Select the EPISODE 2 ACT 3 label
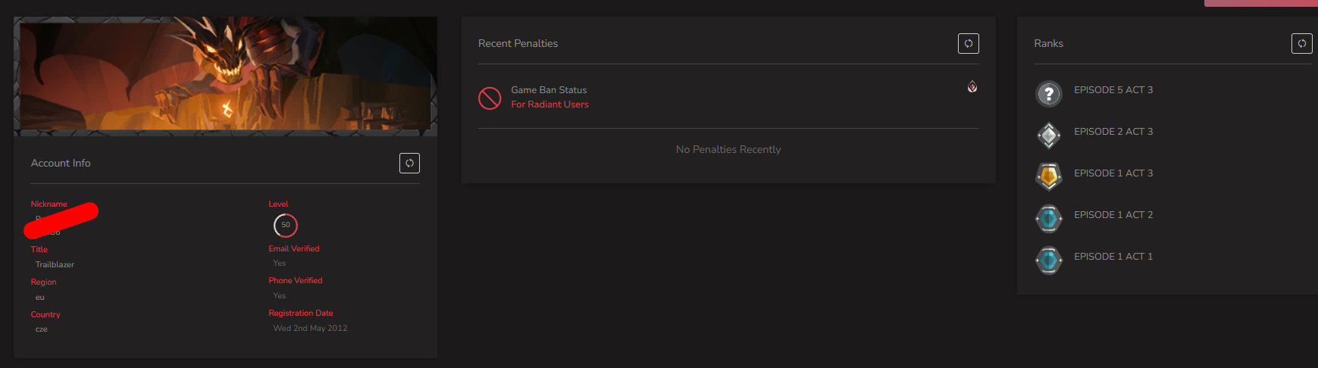This screenshot has height=368, width=1318. (x=1113, y=132)
